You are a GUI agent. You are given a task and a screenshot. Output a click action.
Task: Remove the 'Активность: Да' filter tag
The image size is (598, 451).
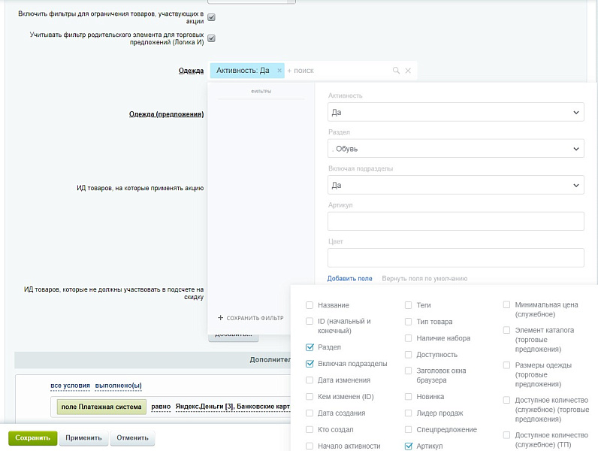279,71
